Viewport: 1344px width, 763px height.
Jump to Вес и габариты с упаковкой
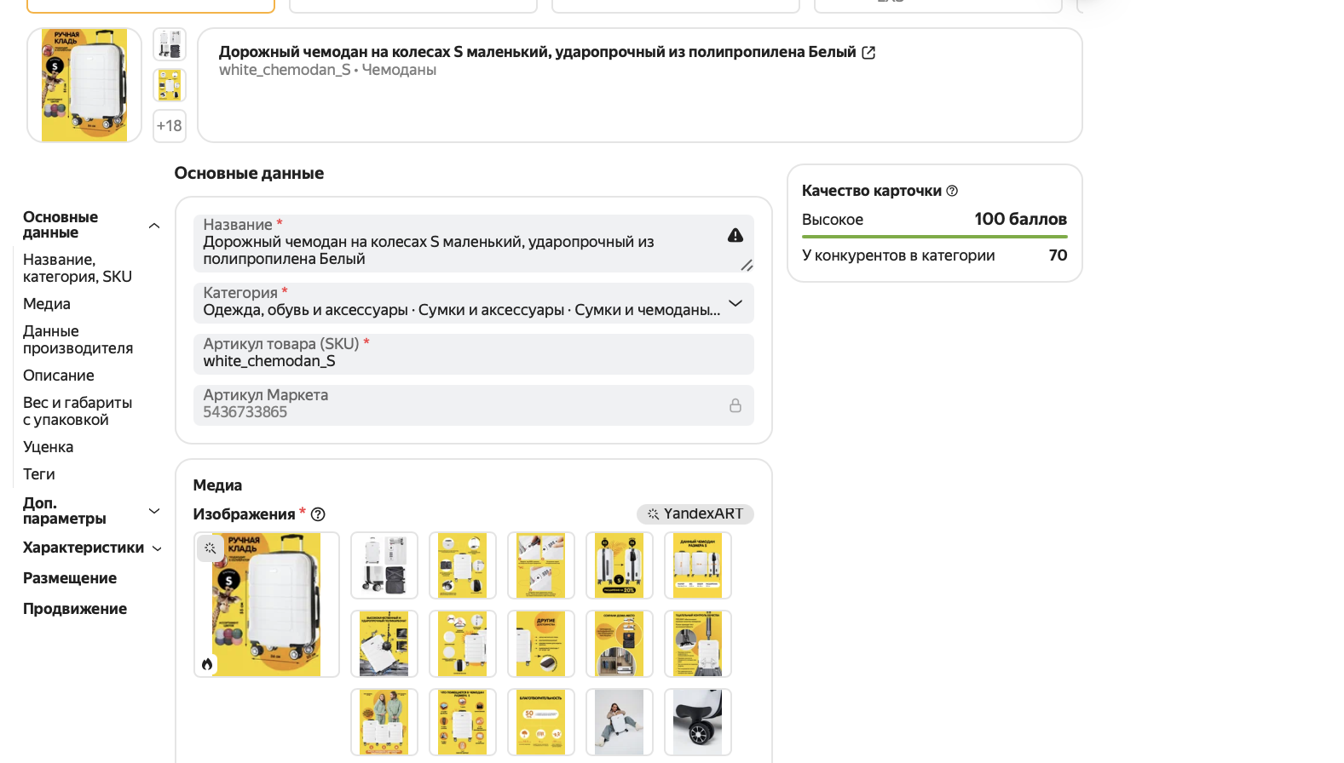(x=78, y=411)
